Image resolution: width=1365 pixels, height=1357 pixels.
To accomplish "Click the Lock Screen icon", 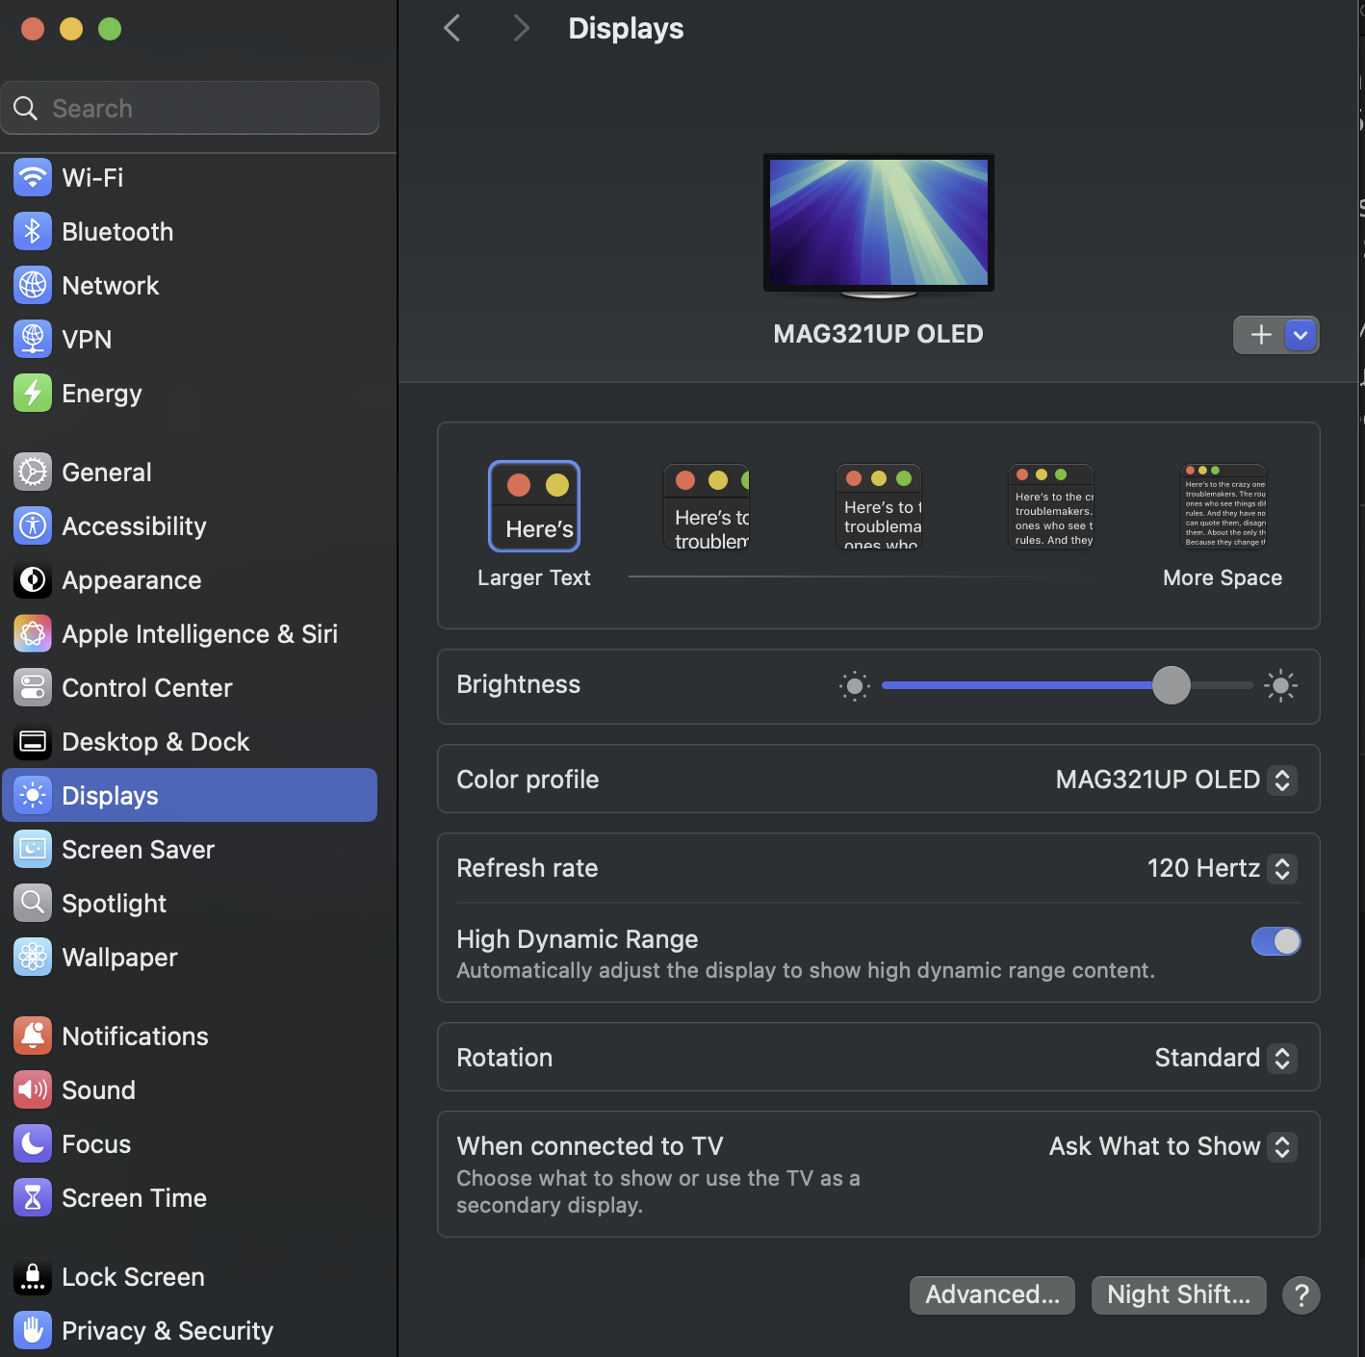I will (33, 1276).
